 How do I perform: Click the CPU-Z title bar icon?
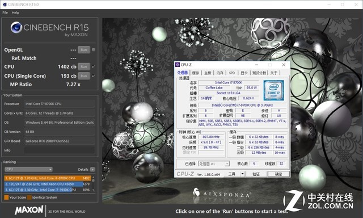tap(178, 65)
